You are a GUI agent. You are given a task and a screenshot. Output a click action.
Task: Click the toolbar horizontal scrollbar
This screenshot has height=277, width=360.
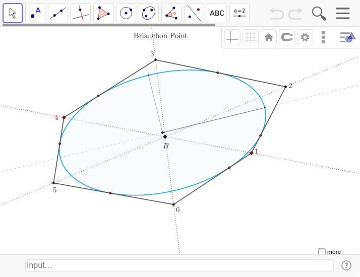point(109,25)
